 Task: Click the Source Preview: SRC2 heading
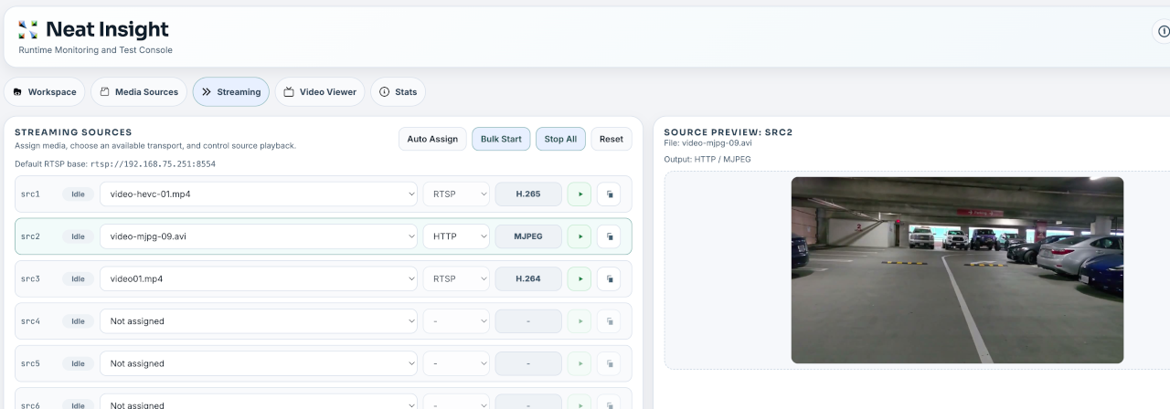tap(729, 132)
